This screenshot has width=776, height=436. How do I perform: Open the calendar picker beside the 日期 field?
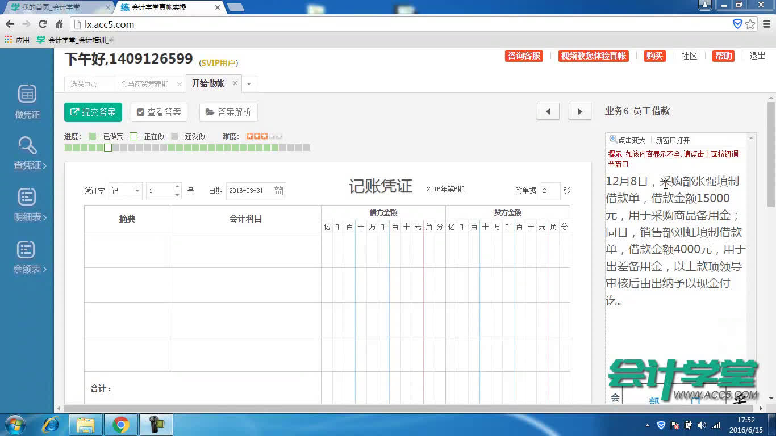coord(278,190)
